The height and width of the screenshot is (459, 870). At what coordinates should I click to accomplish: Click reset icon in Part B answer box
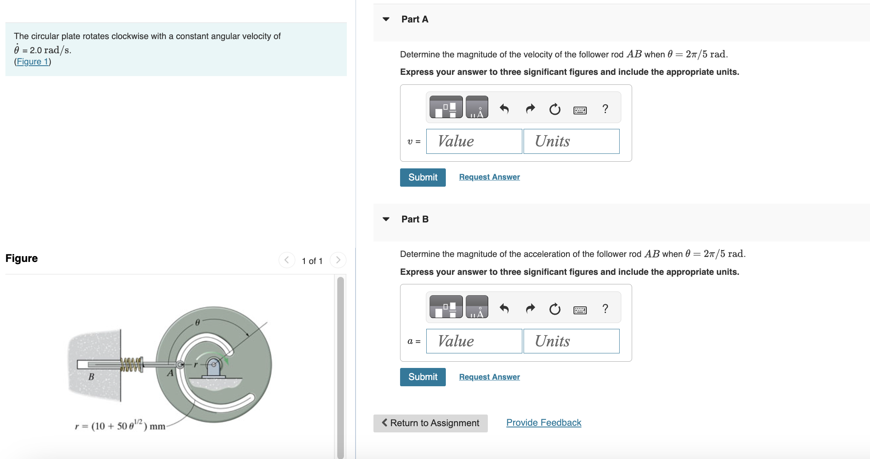[554, 308]
